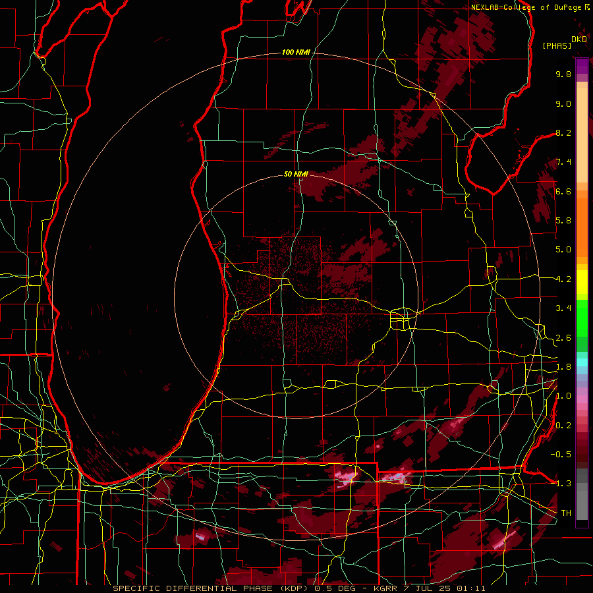The height and width of the screenshot is (593, 593).
Task: Click the TH label beside the color scale
Action: click(566, 513)
